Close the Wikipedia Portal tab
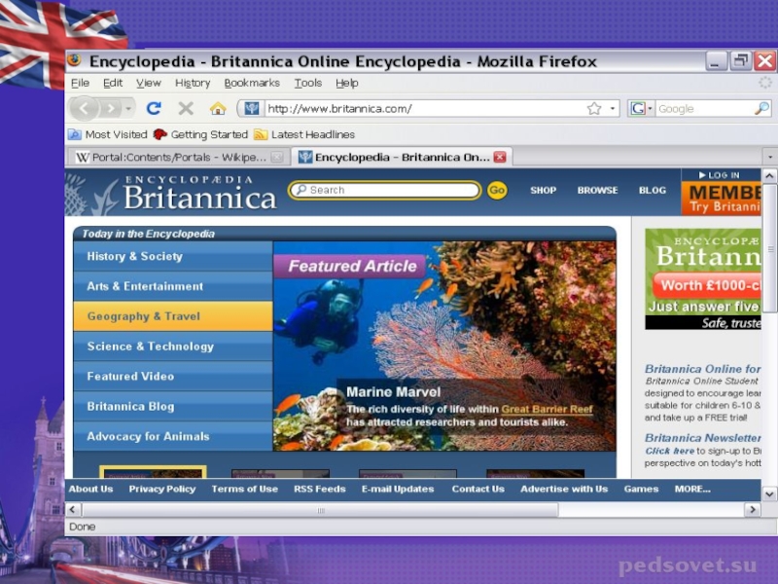Screen dimensions: 778x584 coord(277,158)
